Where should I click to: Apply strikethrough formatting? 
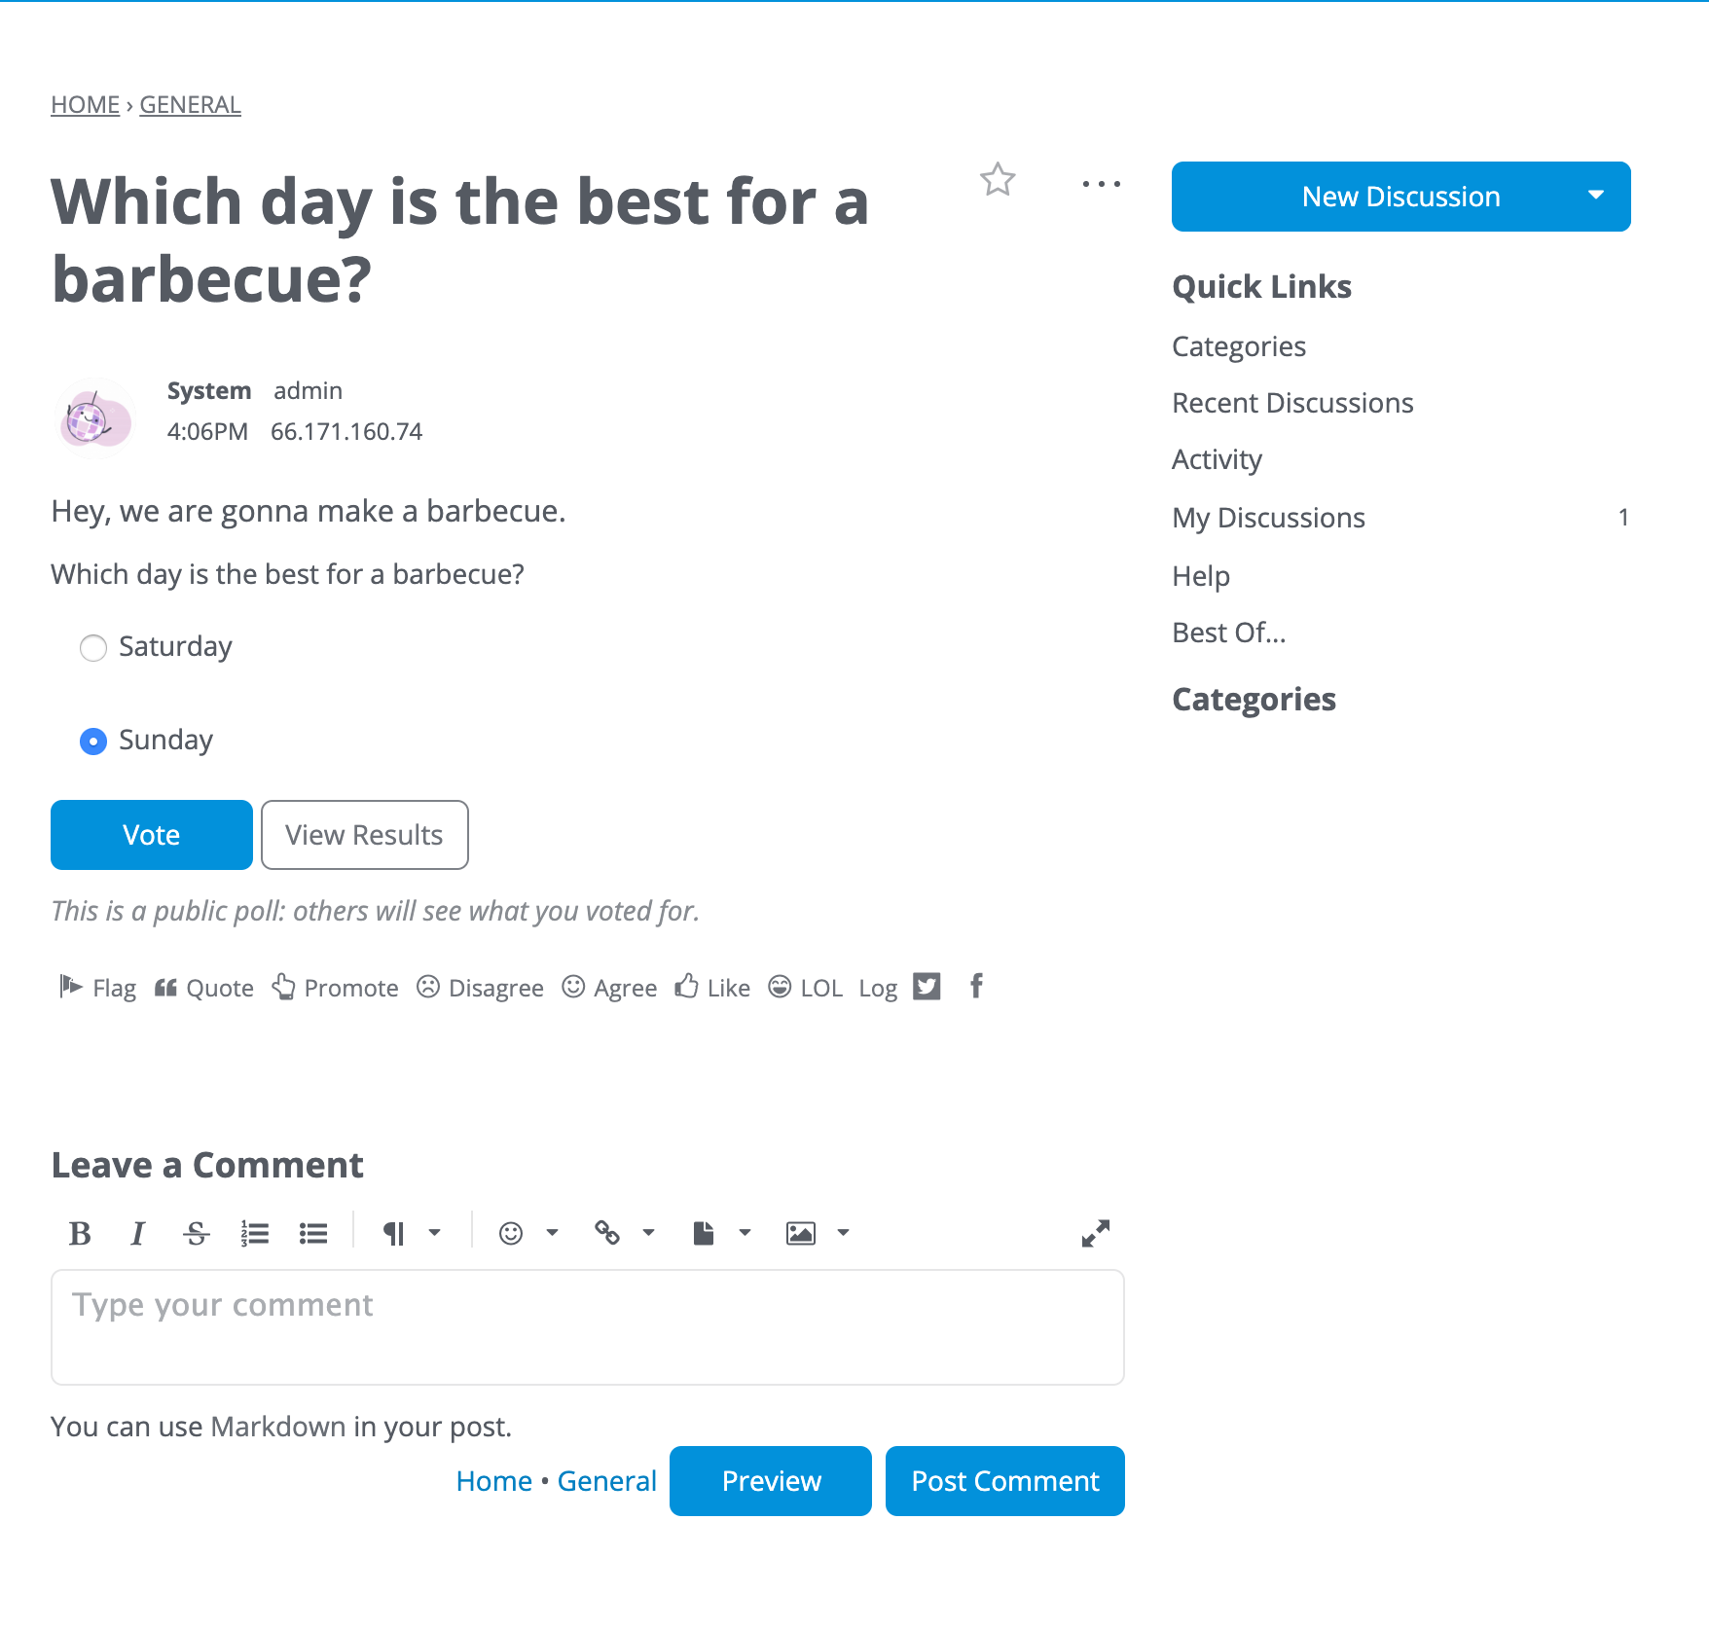[x=195, y=1233]
